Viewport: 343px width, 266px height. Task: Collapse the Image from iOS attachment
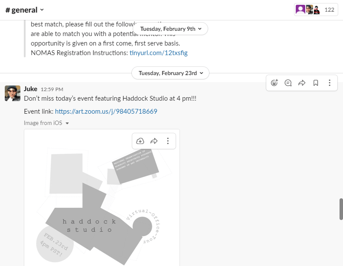coord(67,123)
